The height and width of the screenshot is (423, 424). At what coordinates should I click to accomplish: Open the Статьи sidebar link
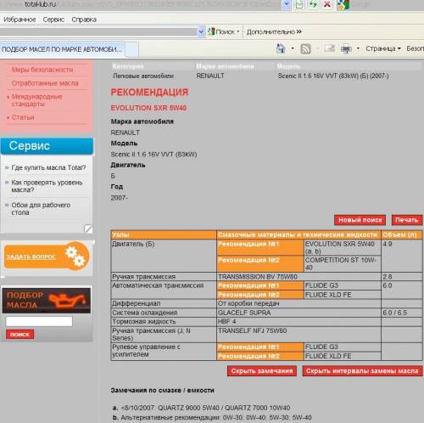pos(23,117)
